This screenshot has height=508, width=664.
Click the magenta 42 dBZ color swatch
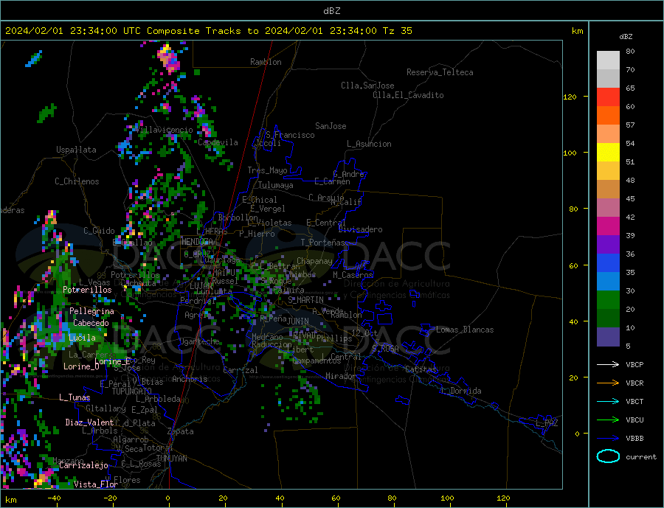[x=608, y=226]
